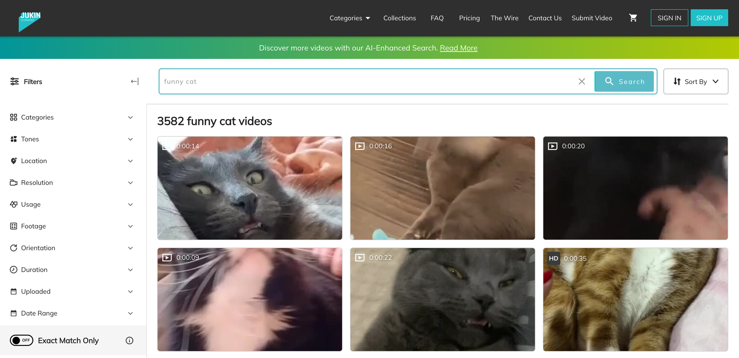
Task: Follow the Read More link in banner
Action: coord(459,48)
